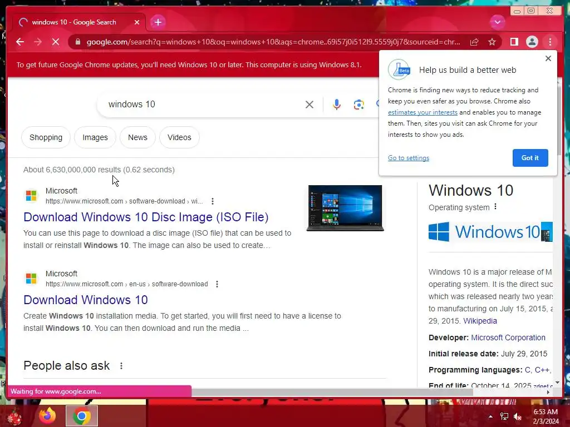Open Firefox from the taskbar
Image resolution: width=570 pixels, height=427 pixels.
pos(47,416)
